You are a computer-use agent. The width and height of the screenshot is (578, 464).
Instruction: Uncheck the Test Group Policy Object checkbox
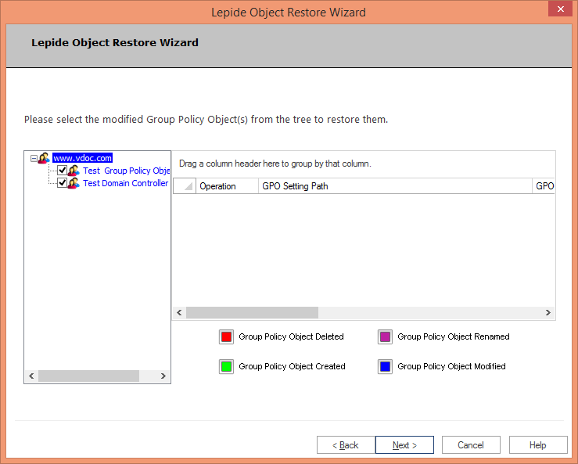tap(62, 171)
